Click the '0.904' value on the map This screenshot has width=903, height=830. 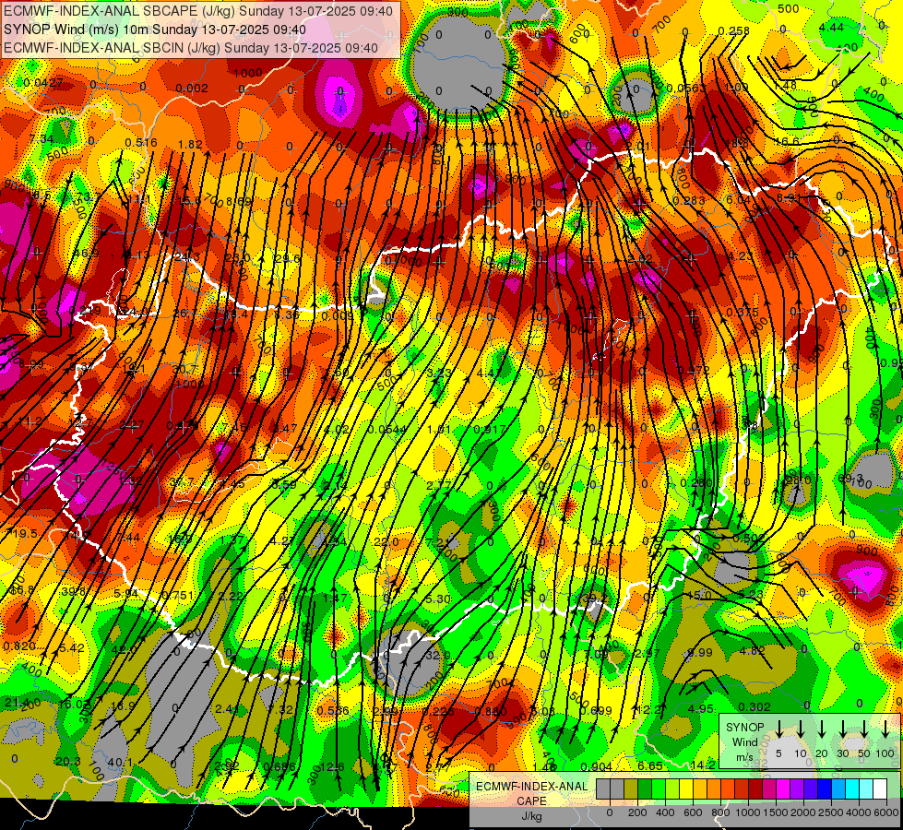click(x=597, y=766)
